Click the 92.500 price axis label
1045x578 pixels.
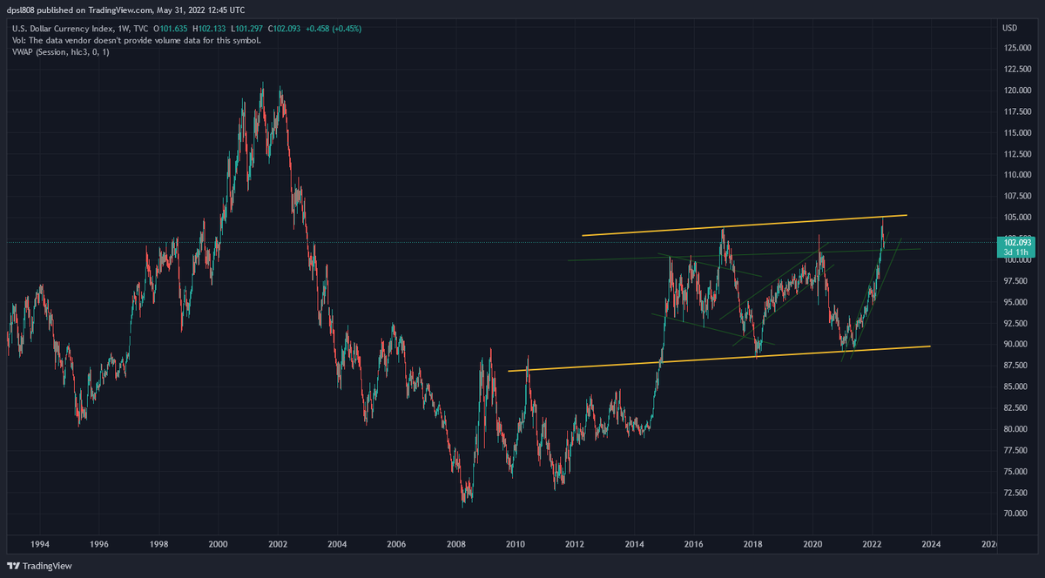click(1016, 324)
